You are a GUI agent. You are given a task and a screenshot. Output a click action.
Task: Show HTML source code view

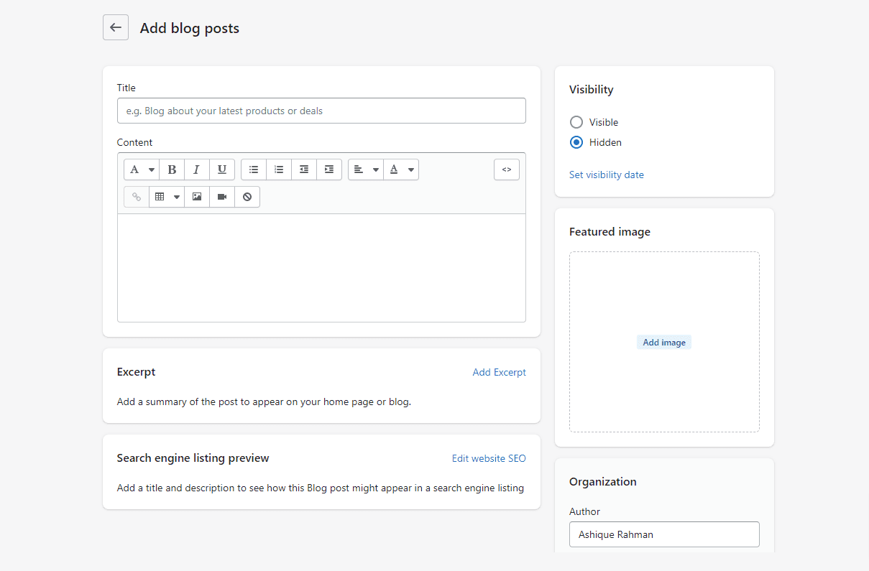(507, 170)
